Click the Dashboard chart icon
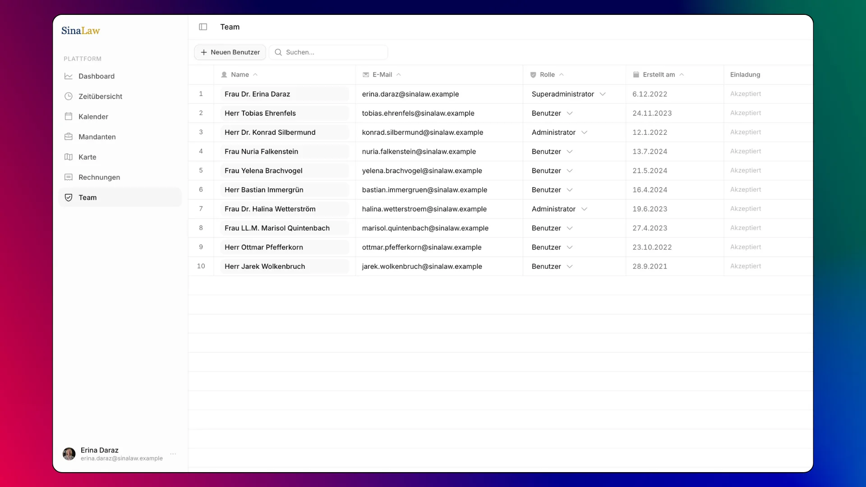This screenshot has width=866, height=487. 69,76
